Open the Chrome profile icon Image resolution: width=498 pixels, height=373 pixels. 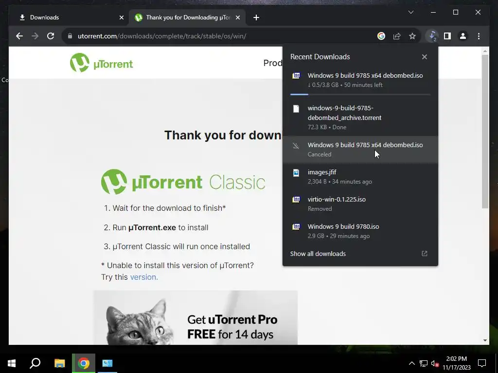(x=463, y=36)
